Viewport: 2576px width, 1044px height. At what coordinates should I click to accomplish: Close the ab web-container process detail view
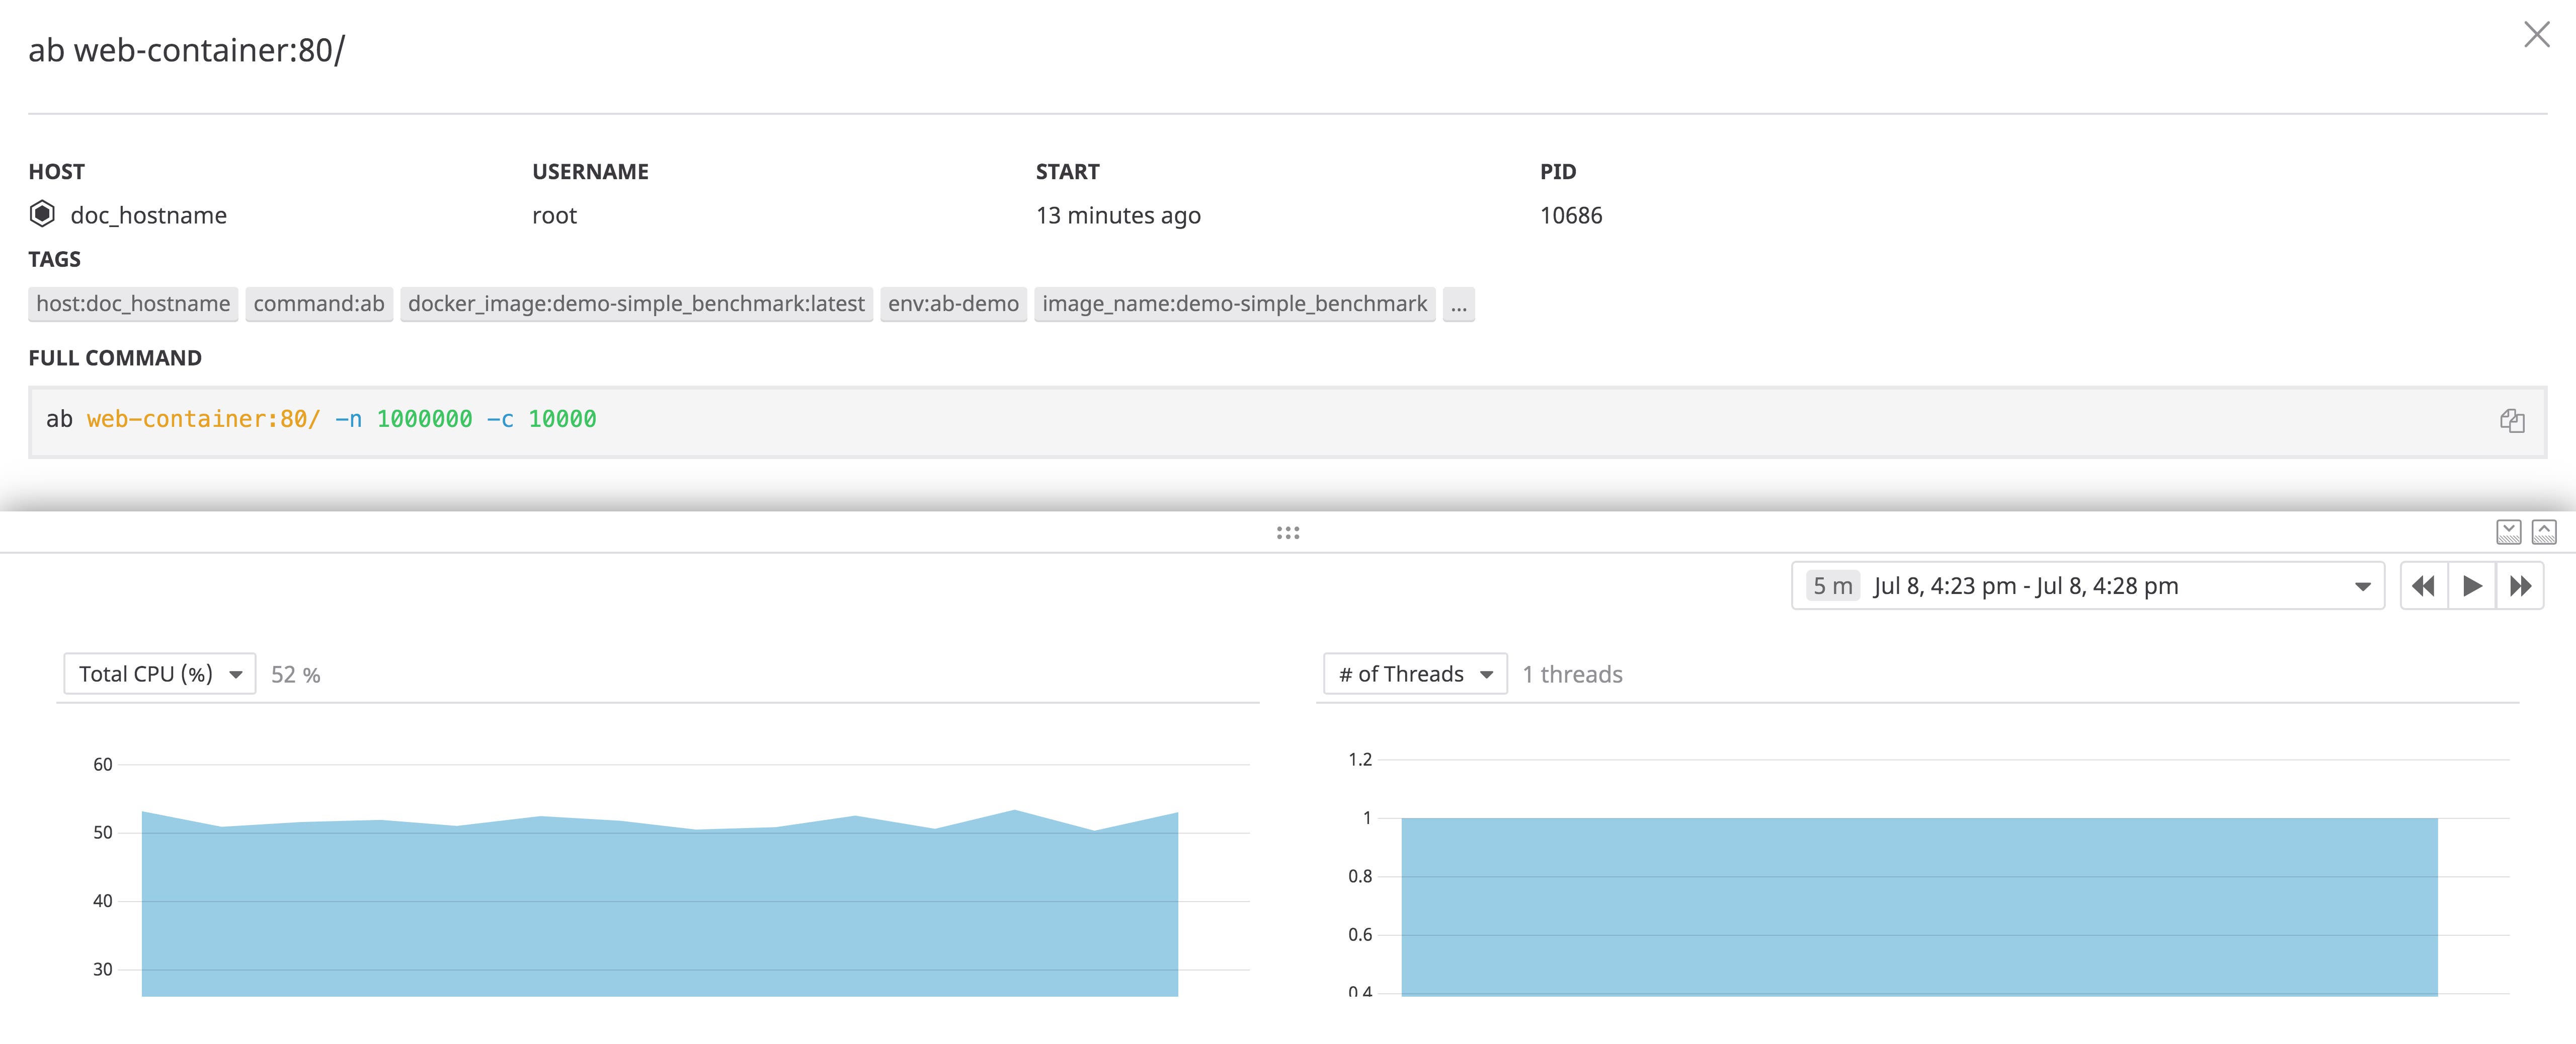2538,35
